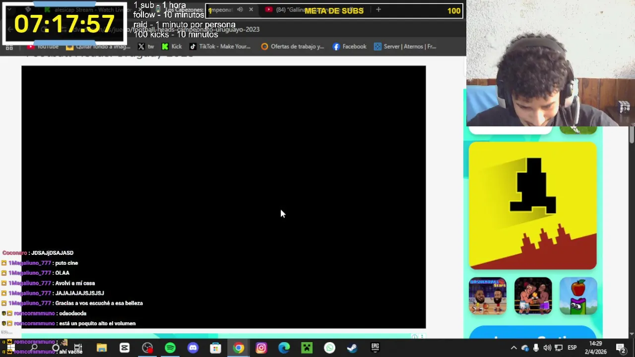
Task: Open a new Chrome tab with plus
Action: pyautogui.click(x=378, y=9)
